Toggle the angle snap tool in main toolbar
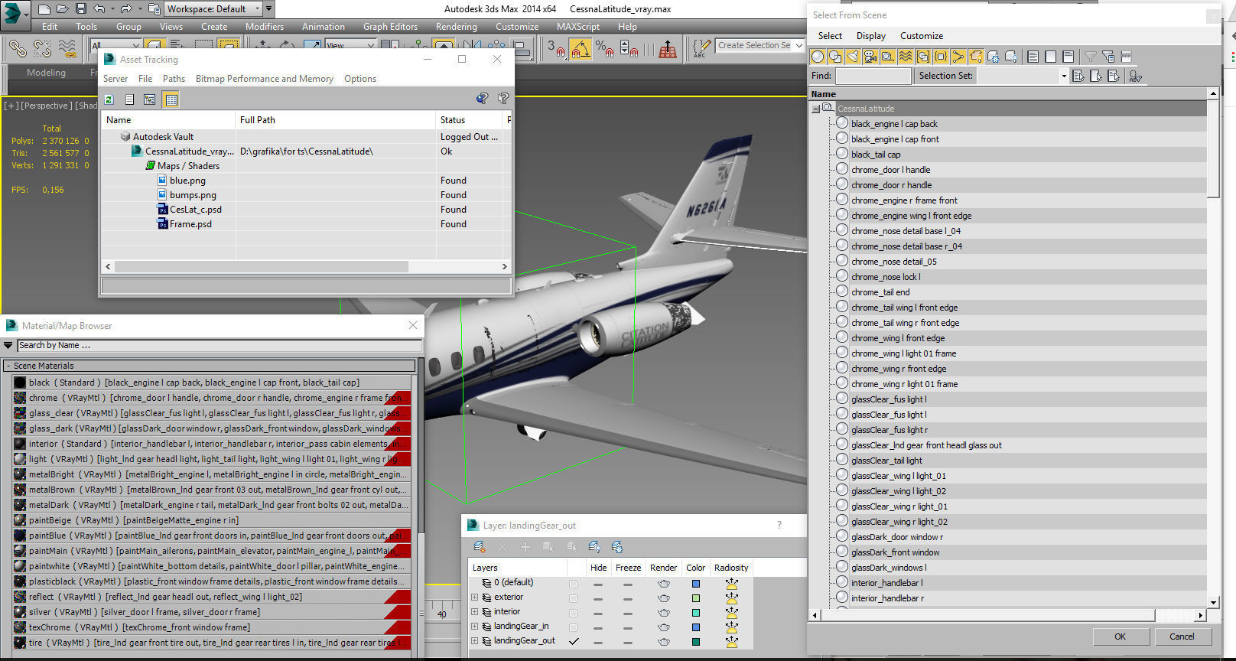 [581, 49]
